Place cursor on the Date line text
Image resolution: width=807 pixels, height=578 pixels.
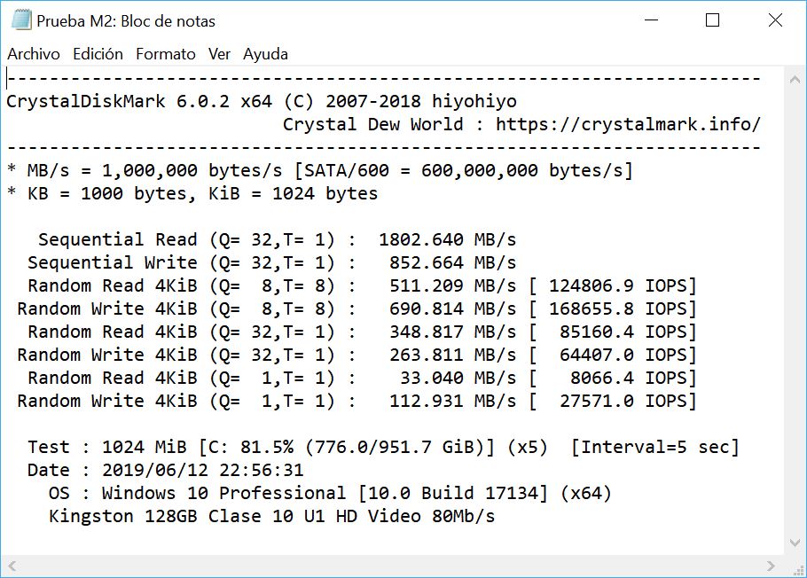click(x=166, y=471)
